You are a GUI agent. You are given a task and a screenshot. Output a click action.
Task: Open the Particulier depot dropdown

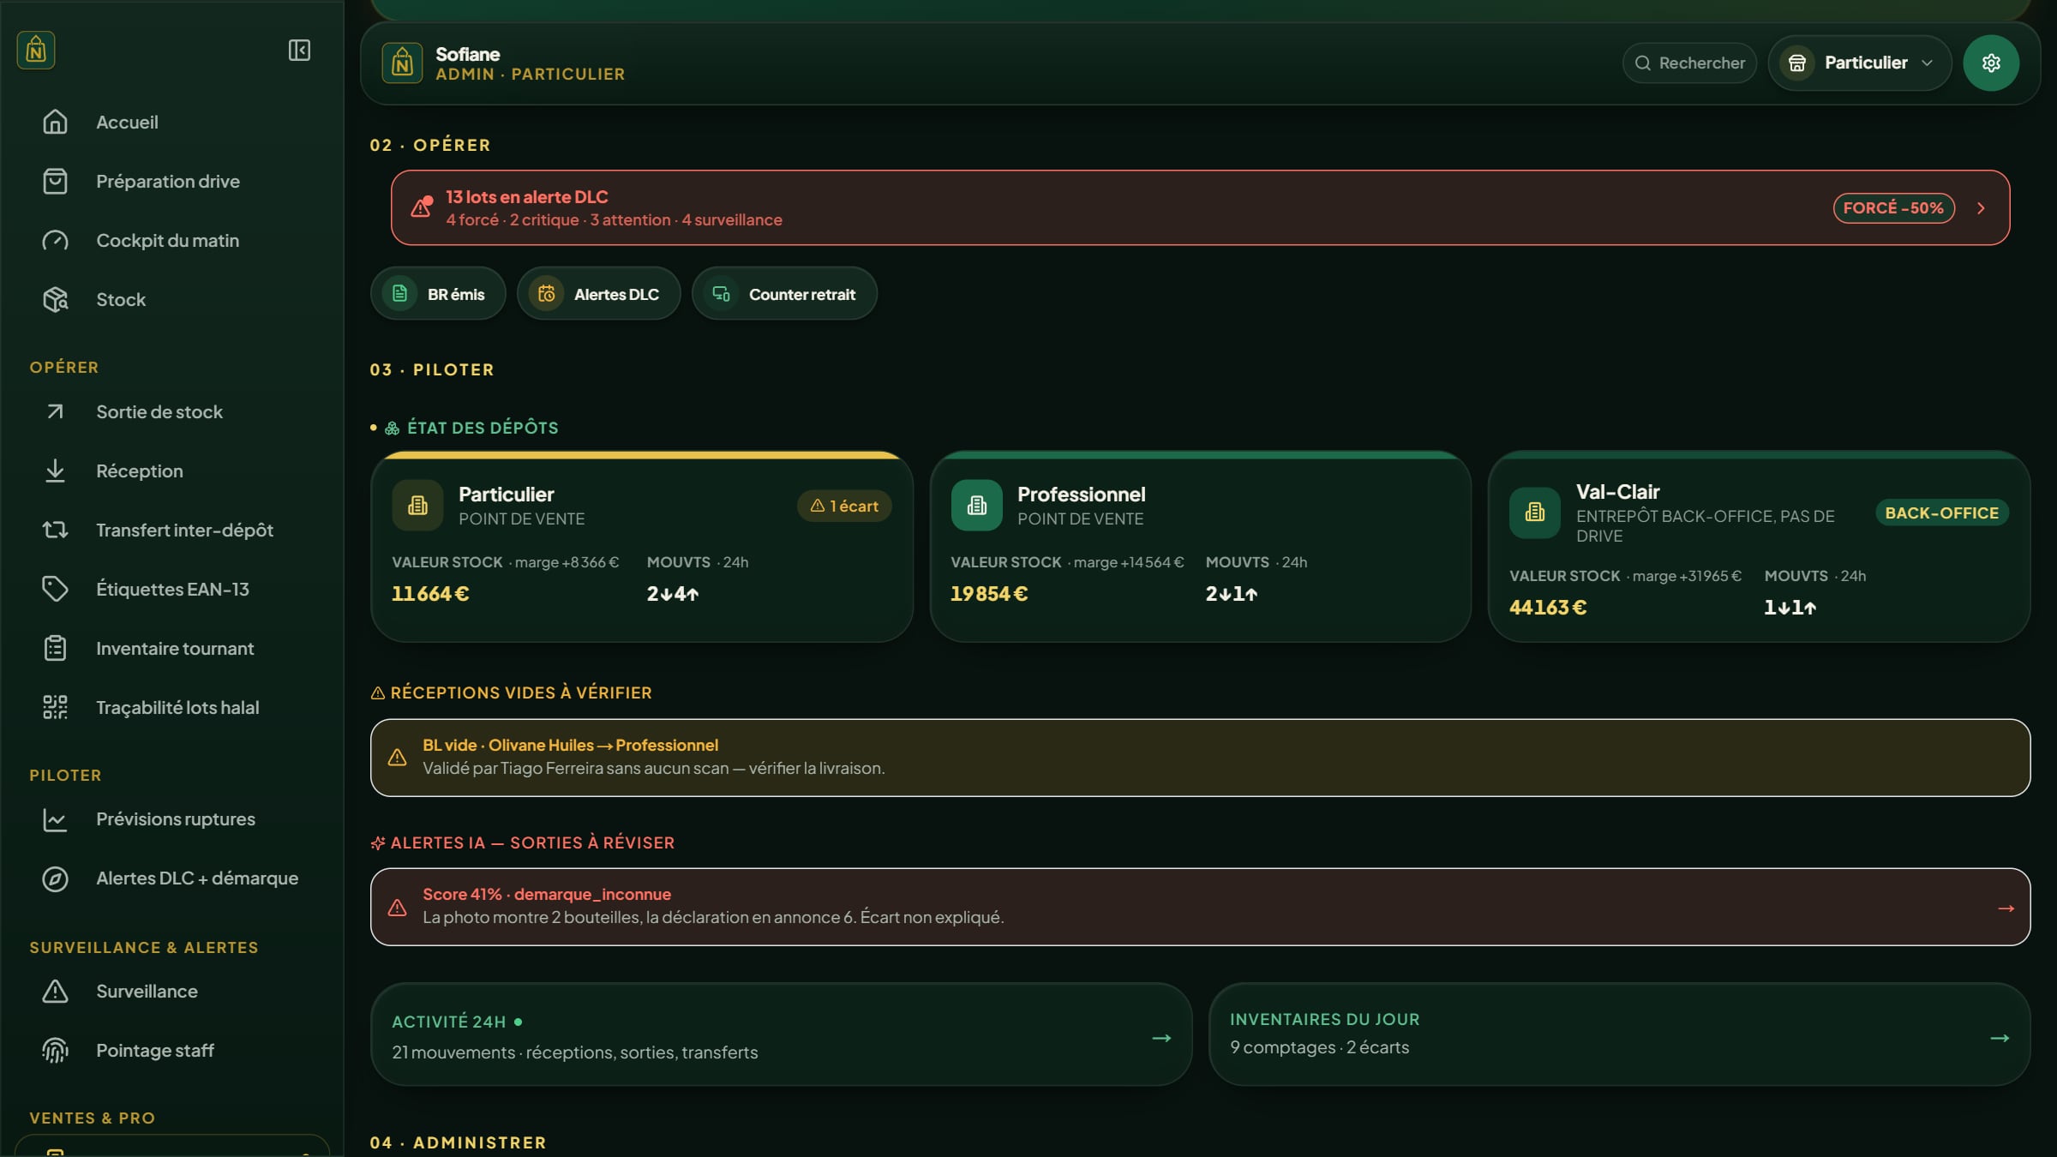pos(1859,63)
